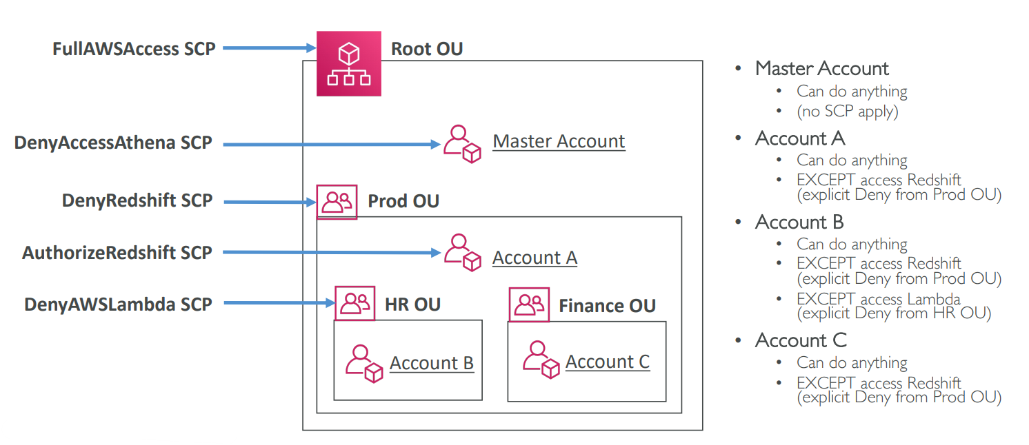Click the HR OU label
Image resolution: width=1029 pixels, height=445 pixels.
[412, 304]
